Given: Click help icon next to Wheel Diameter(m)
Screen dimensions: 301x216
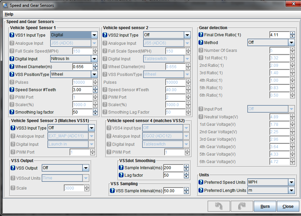Looking at the screenshot, I should point(12,67).
